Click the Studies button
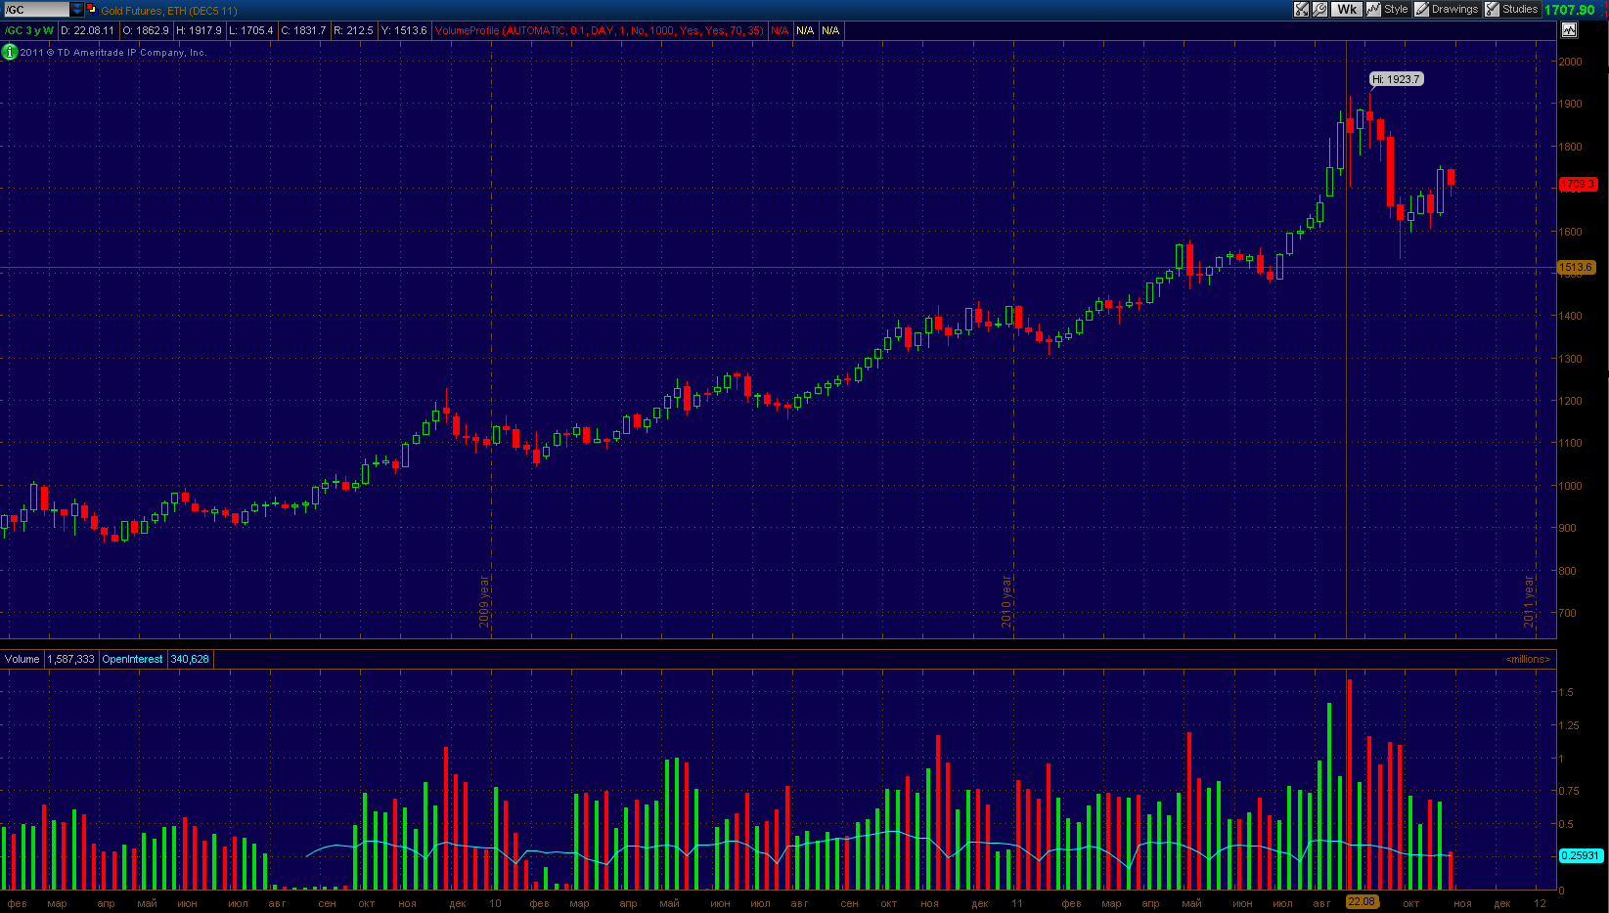1609x913 pixels. [1519, 9]
